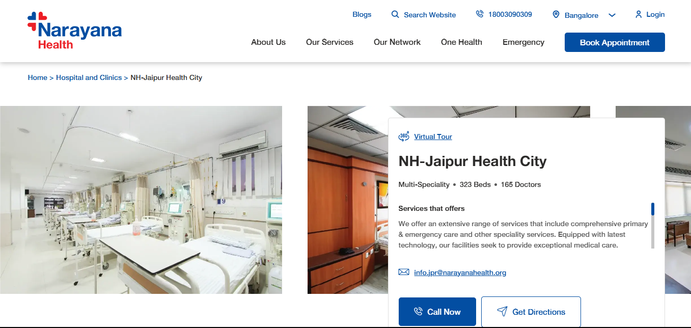691x328 pixels.
Task: Click the search magnifier icon
Action: 395,14
